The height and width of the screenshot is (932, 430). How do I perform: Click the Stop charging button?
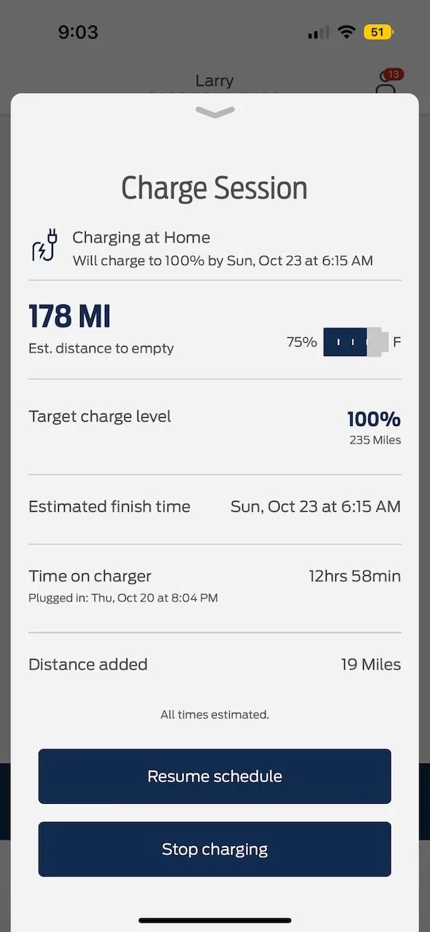click(215, 849)
